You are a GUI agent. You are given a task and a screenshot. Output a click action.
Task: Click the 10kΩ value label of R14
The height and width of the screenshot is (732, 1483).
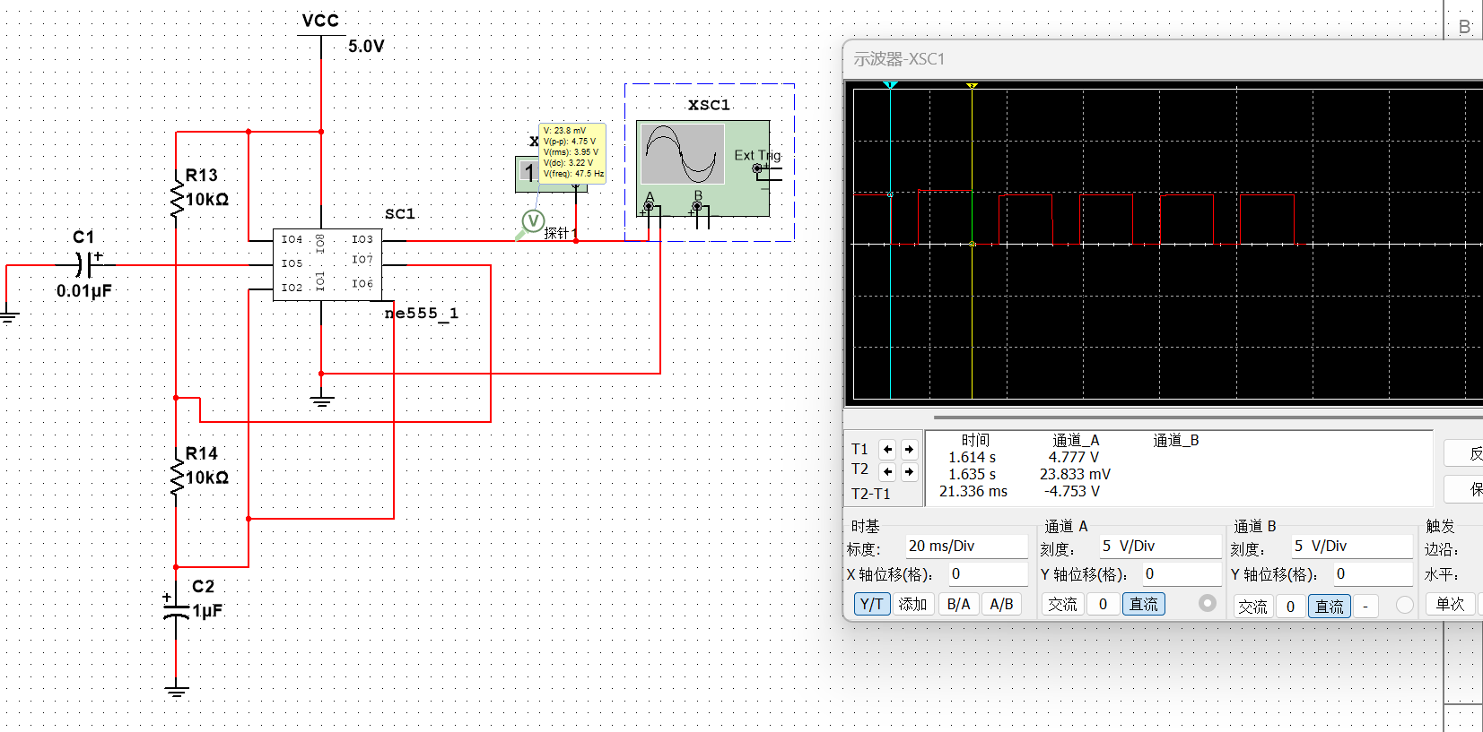[x=207, y=478]
